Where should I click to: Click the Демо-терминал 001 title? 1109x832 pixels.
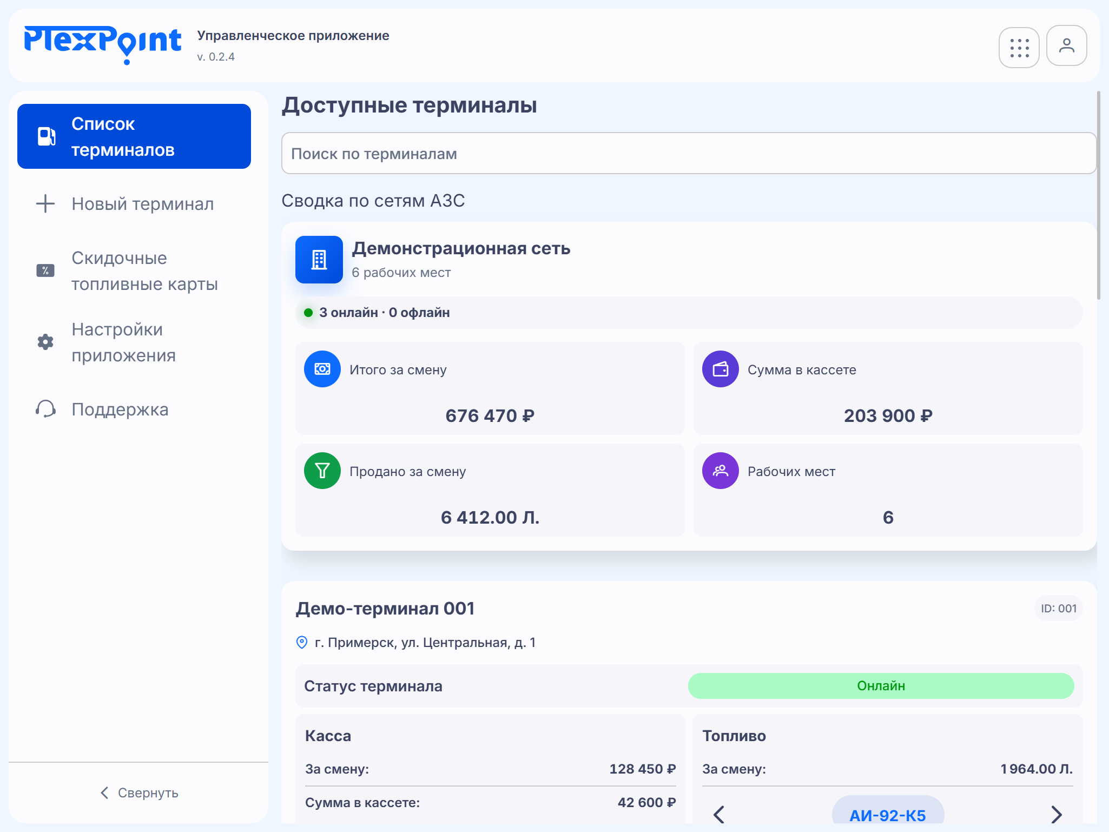tap(385, 609)
